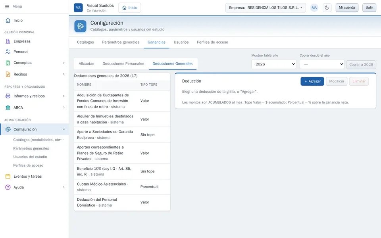This screenshot has height=238, width=381.
Task: Select the Cuotas Médico-Asistenciales row
Action: [x=122, y=187]
